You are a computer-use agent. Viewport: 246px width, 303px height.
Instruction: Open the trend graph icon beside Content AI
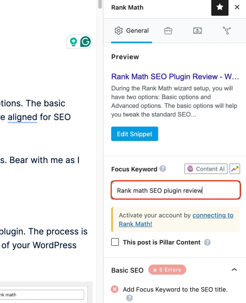point(235,169)
